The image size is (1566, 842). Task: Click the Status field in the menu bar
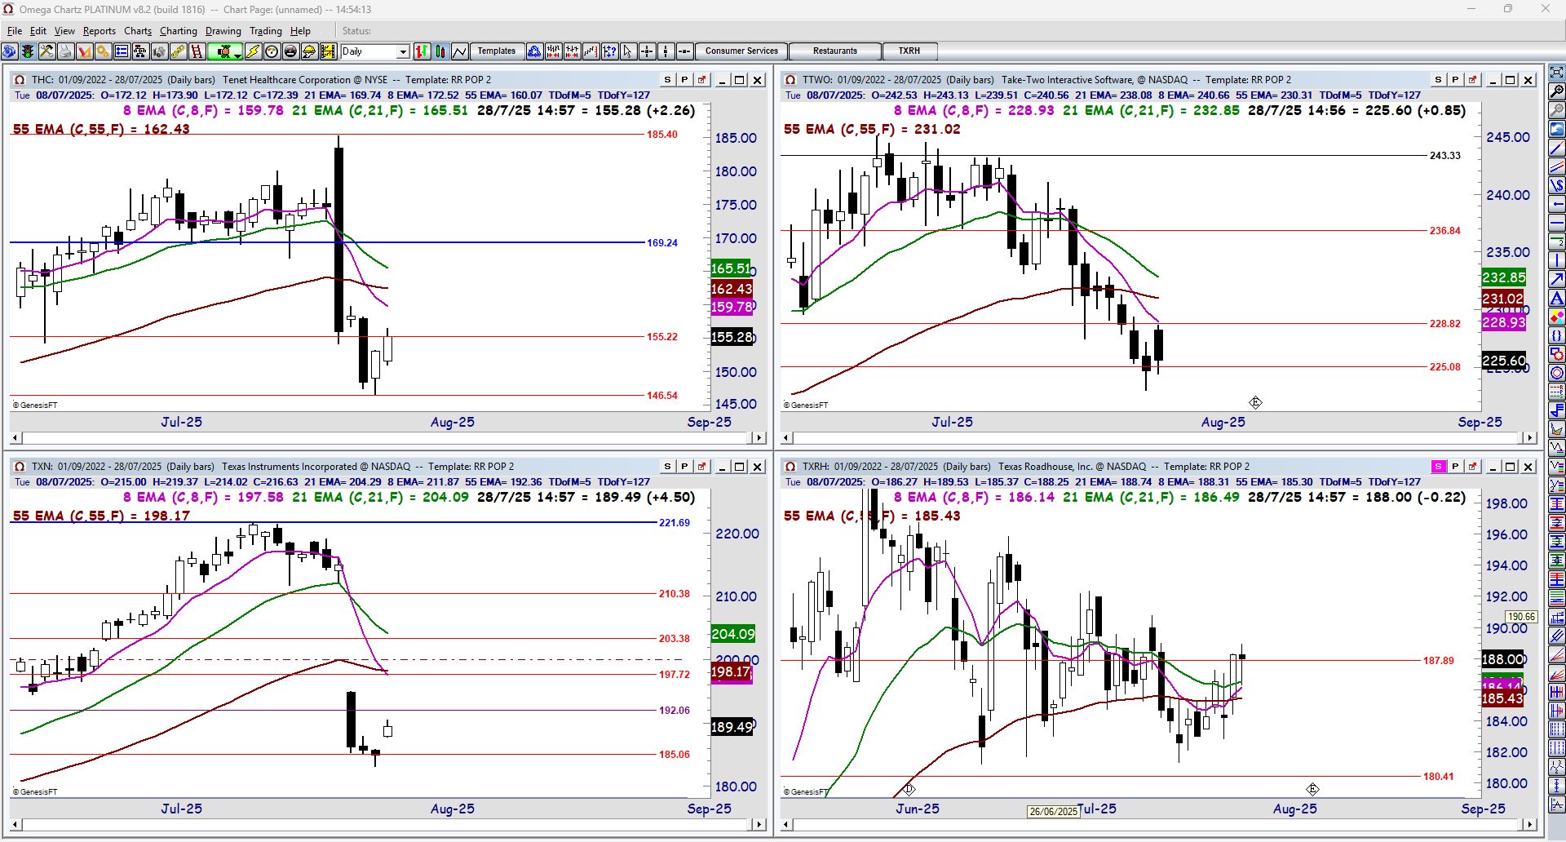pos(356,31)
